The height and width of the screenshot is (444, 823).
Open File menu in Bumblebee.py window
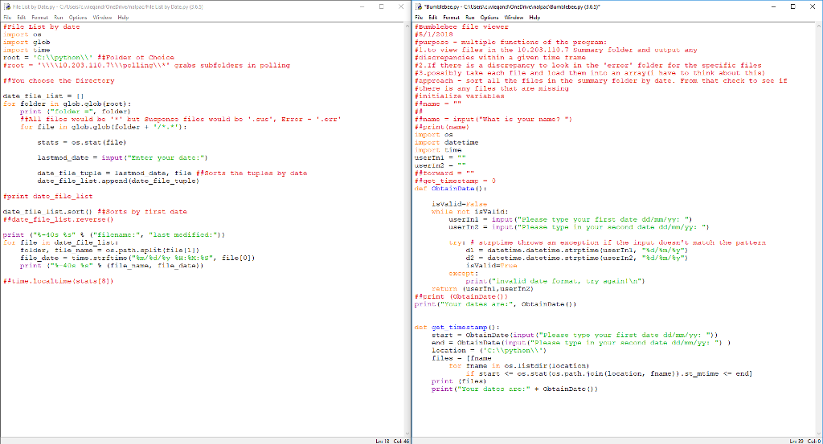click(x=419, y=18)
